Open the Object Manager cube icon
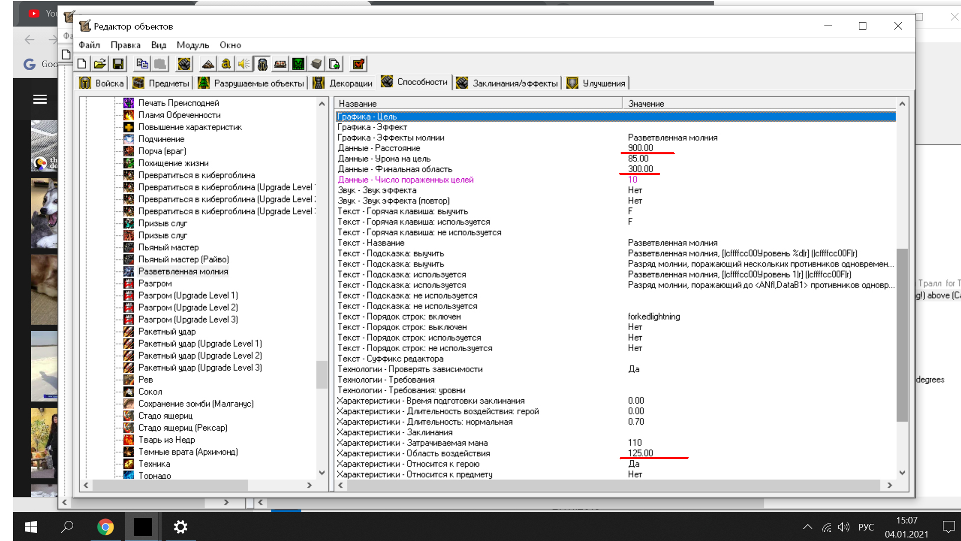 316,64
